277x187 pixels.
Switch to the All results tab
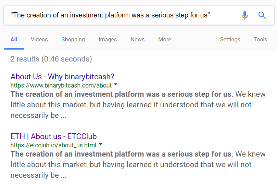(14, 39)
